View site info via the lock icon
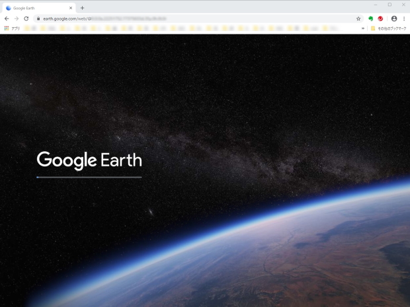This screenshot has height=307, width=410. [38, 18]
